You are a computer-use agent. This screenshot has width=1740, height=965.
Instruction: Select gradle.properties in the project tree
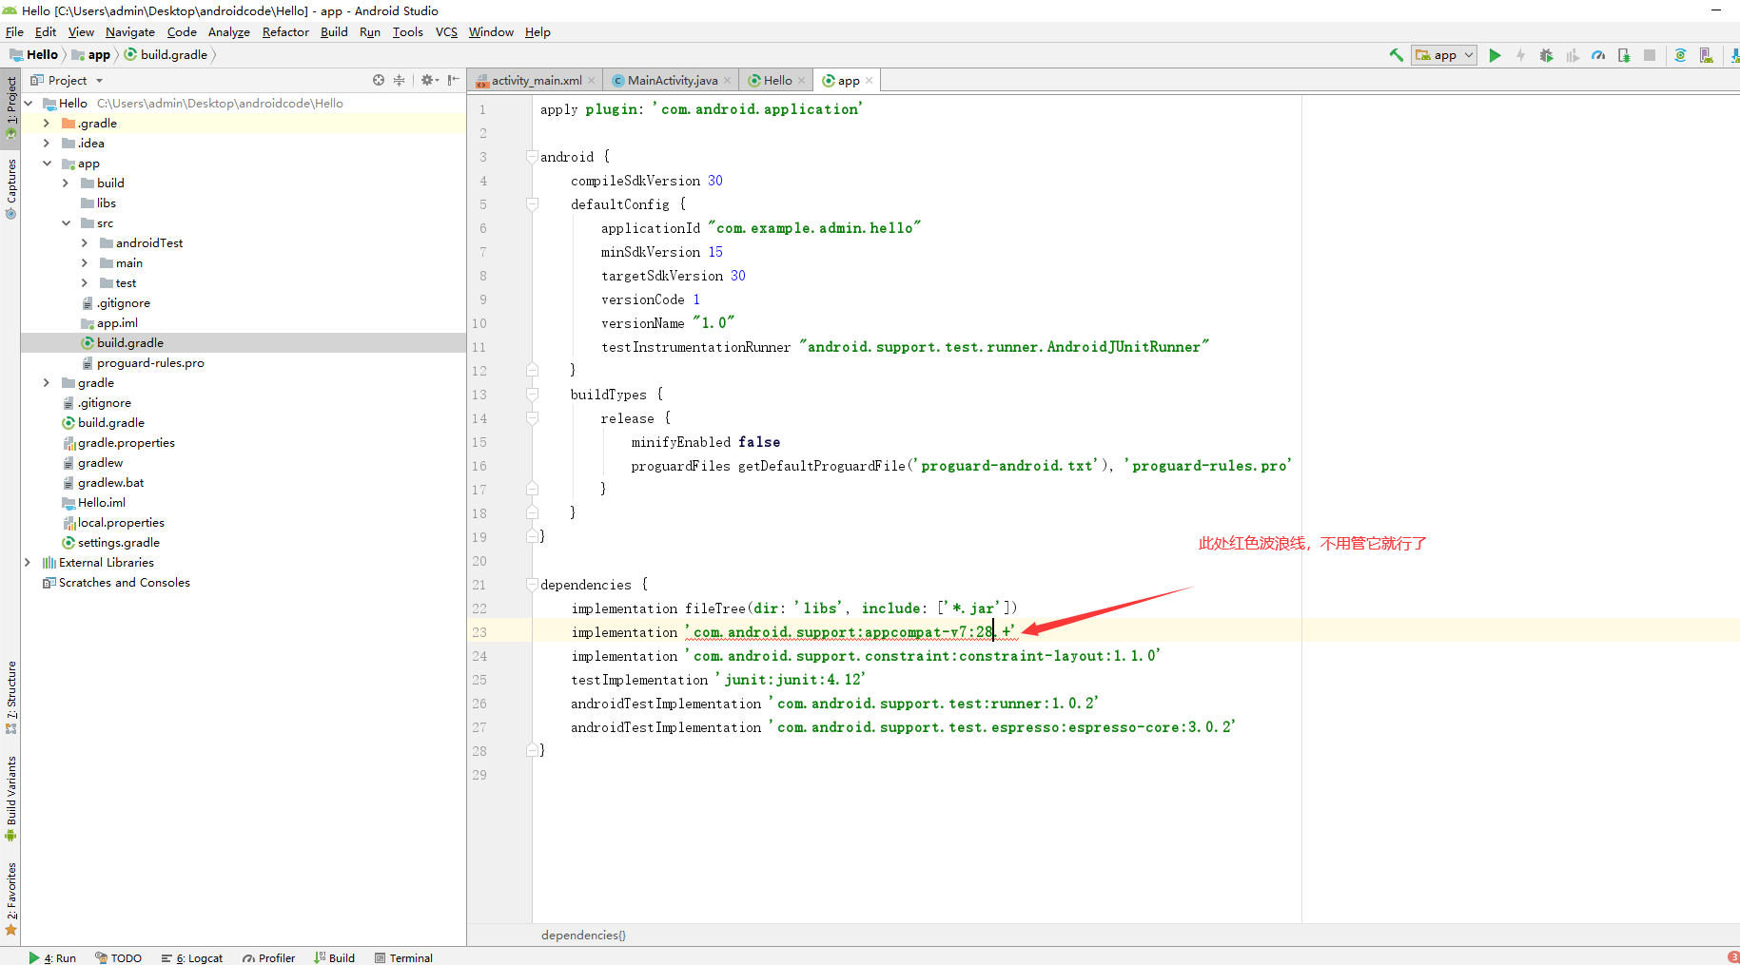[126, 442]
